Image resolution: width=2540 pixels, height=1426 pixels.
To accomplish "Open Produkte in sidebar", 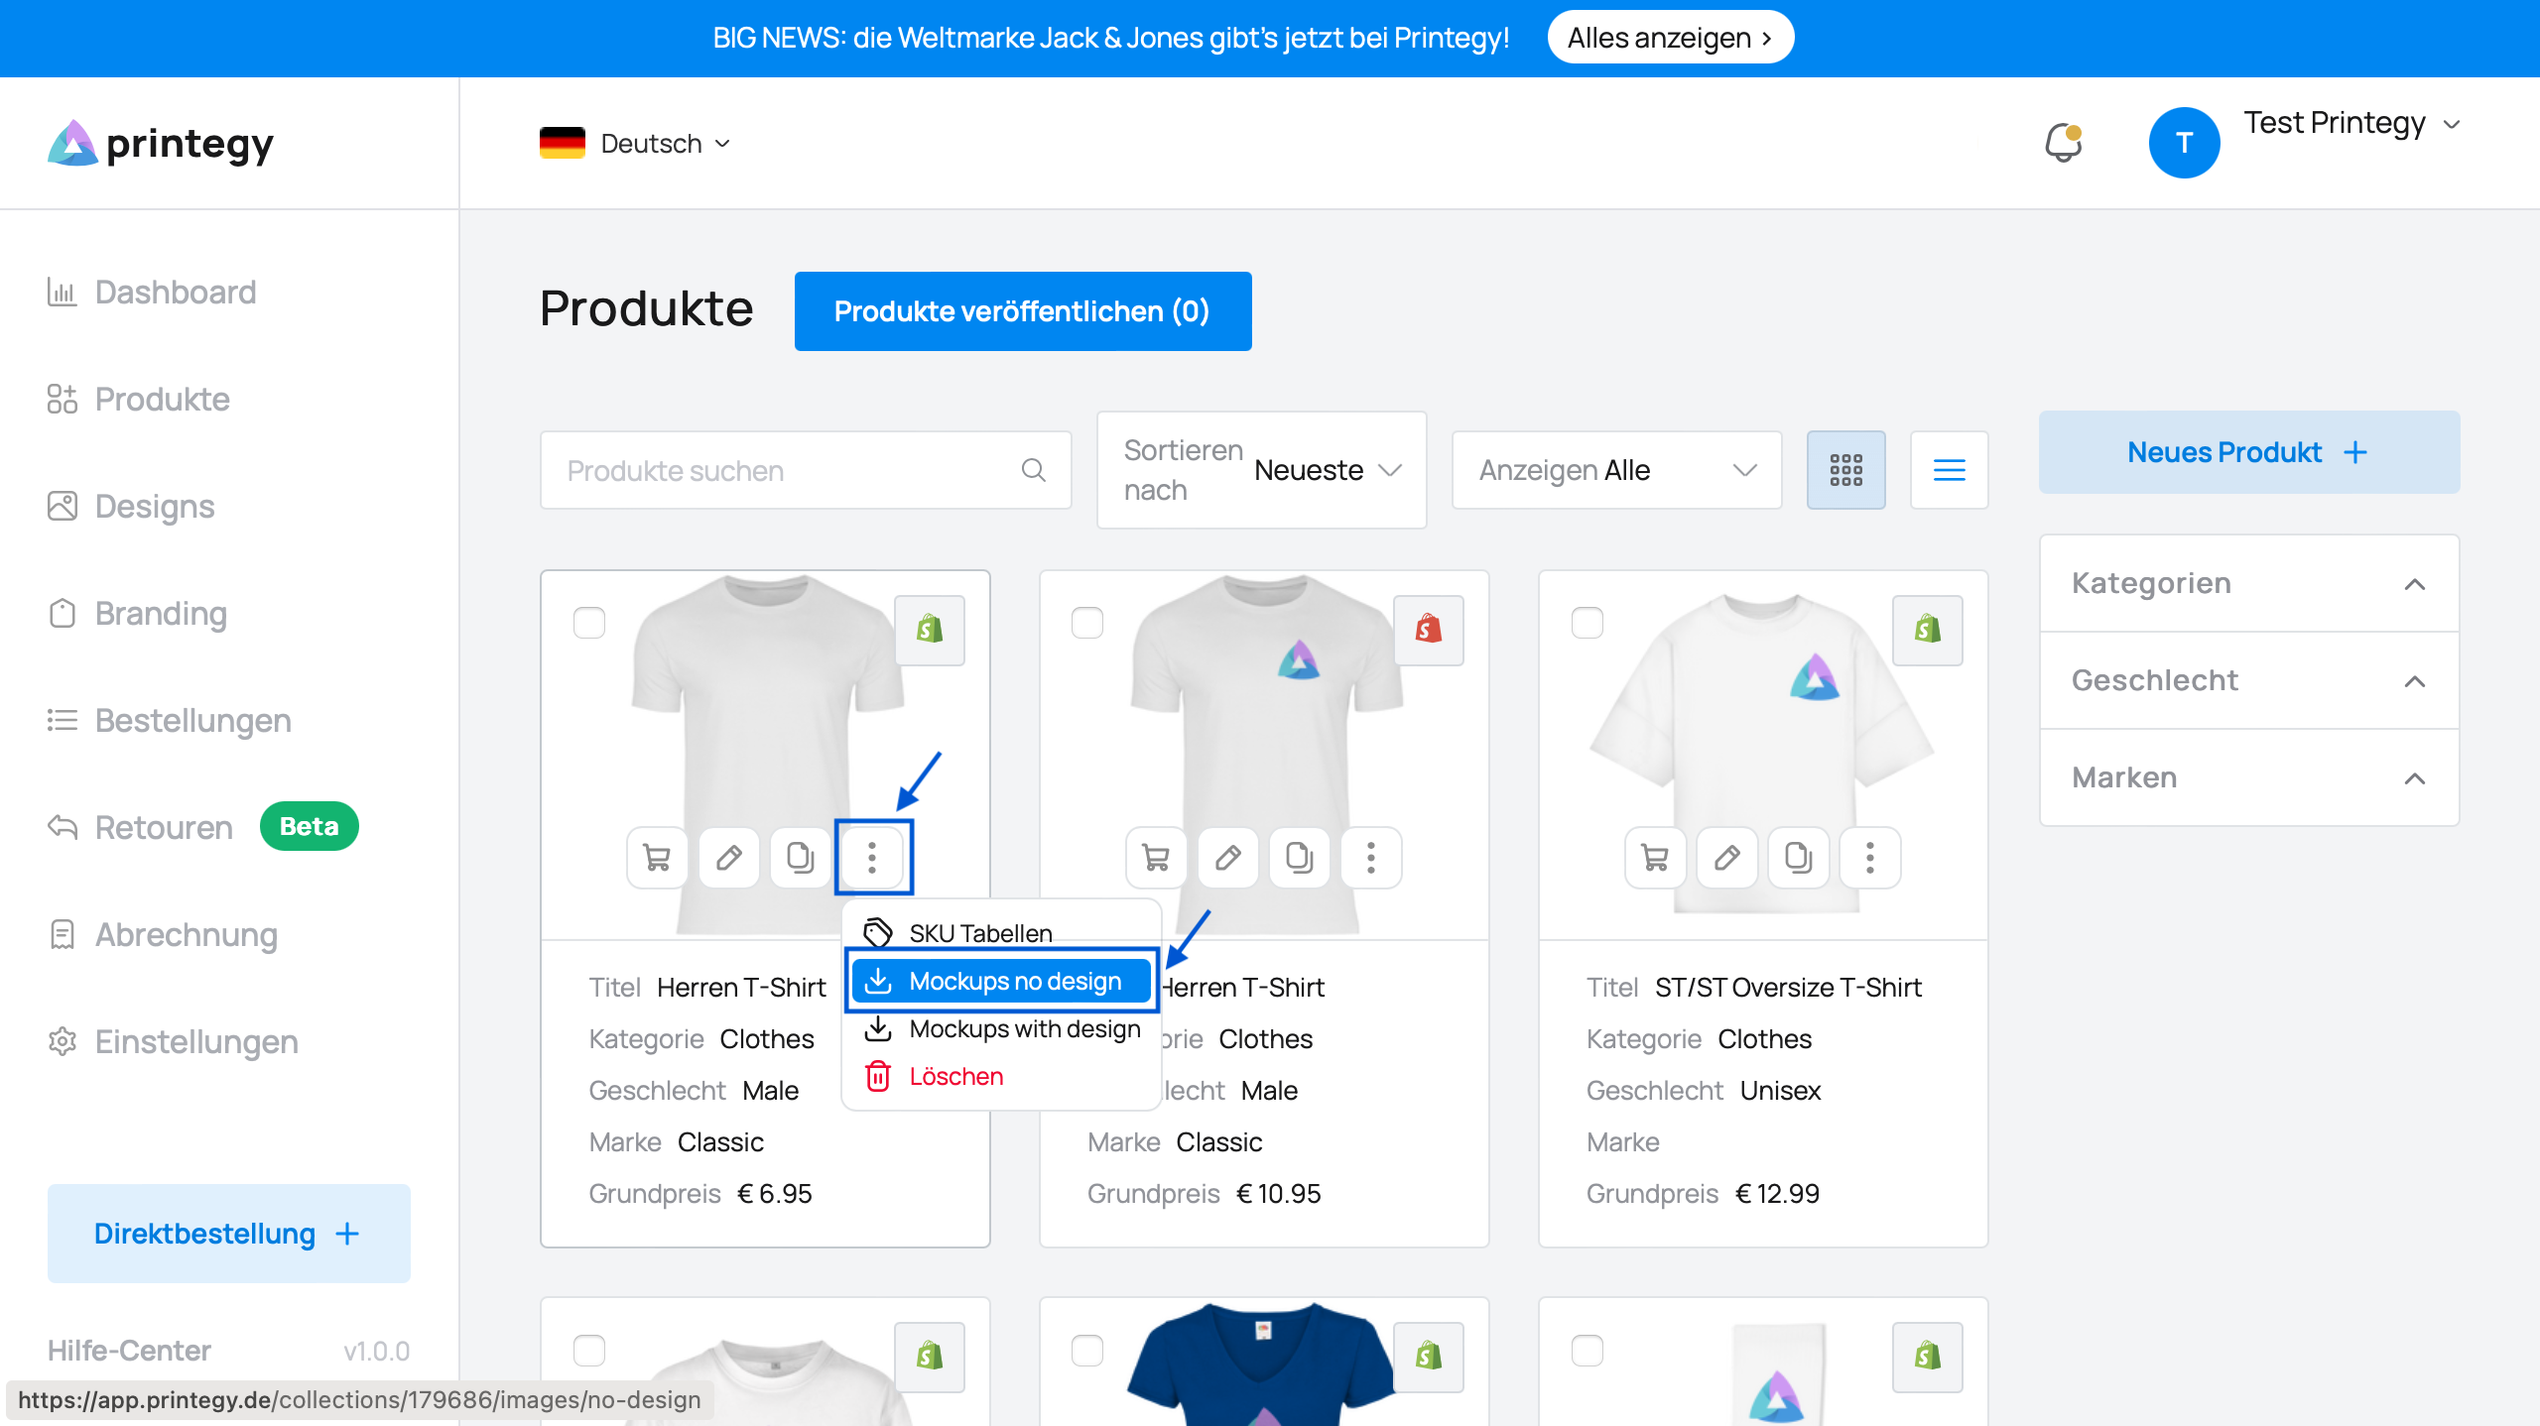I will (139, 400).
